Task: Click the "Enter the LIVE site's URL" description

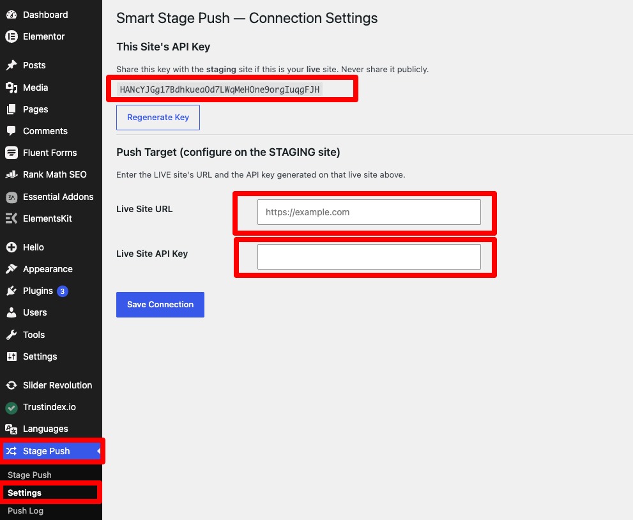Action: click(261, 175)
